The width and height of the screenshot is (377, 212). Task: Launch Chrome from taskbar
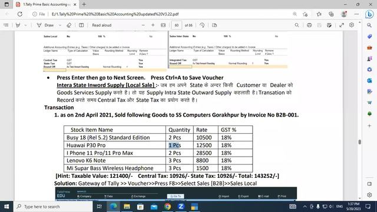tap(167, 207)
